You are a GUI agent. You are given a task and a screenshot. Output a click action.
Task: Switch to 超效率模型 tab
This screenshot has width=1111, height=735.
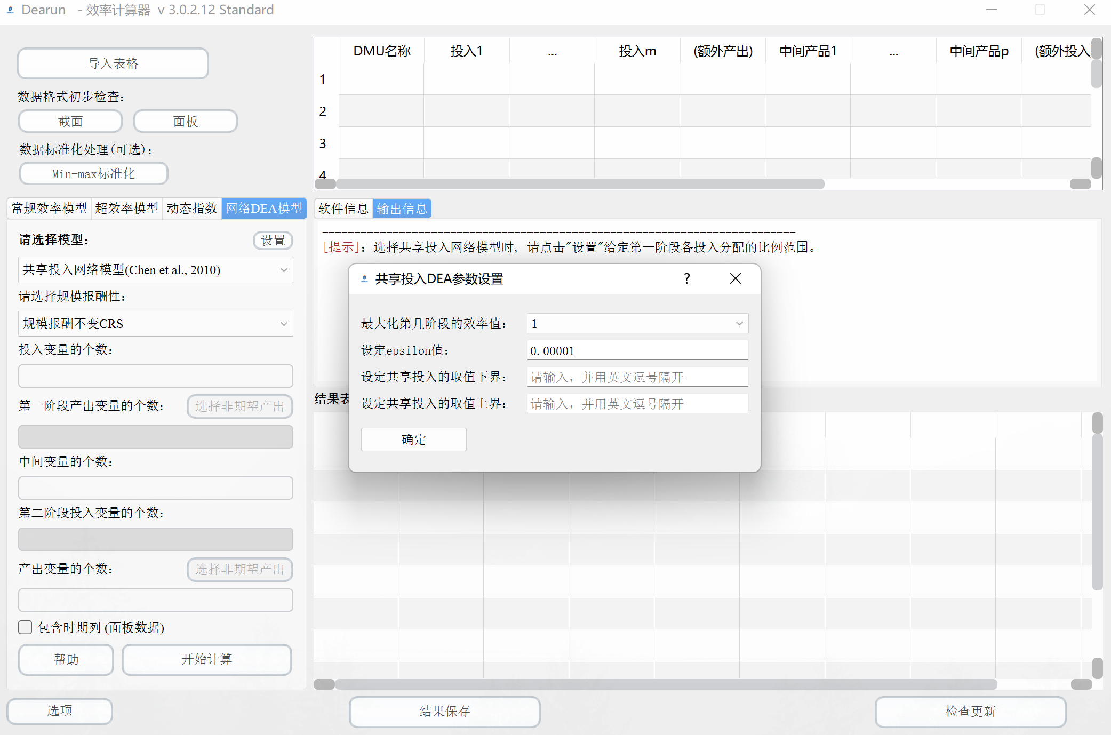coord(126,208)
